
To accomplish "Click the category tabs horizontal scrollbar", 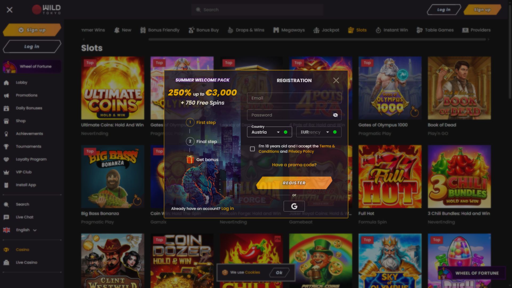I will [x=317, y=39].
